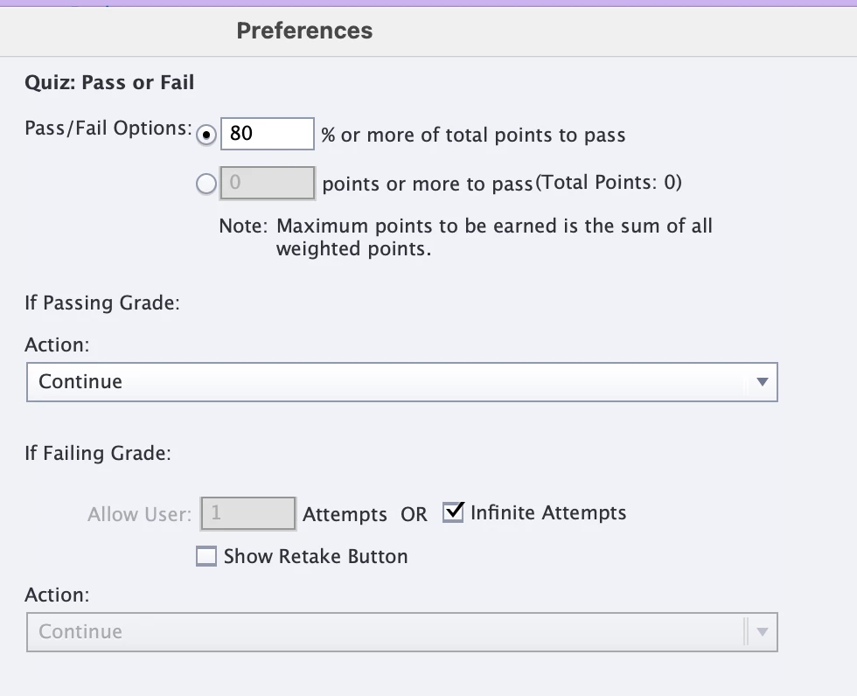Click the "Quiz: Pass or Fail" heading
This screenshot has width=857, height=696.
coord(109,83)
